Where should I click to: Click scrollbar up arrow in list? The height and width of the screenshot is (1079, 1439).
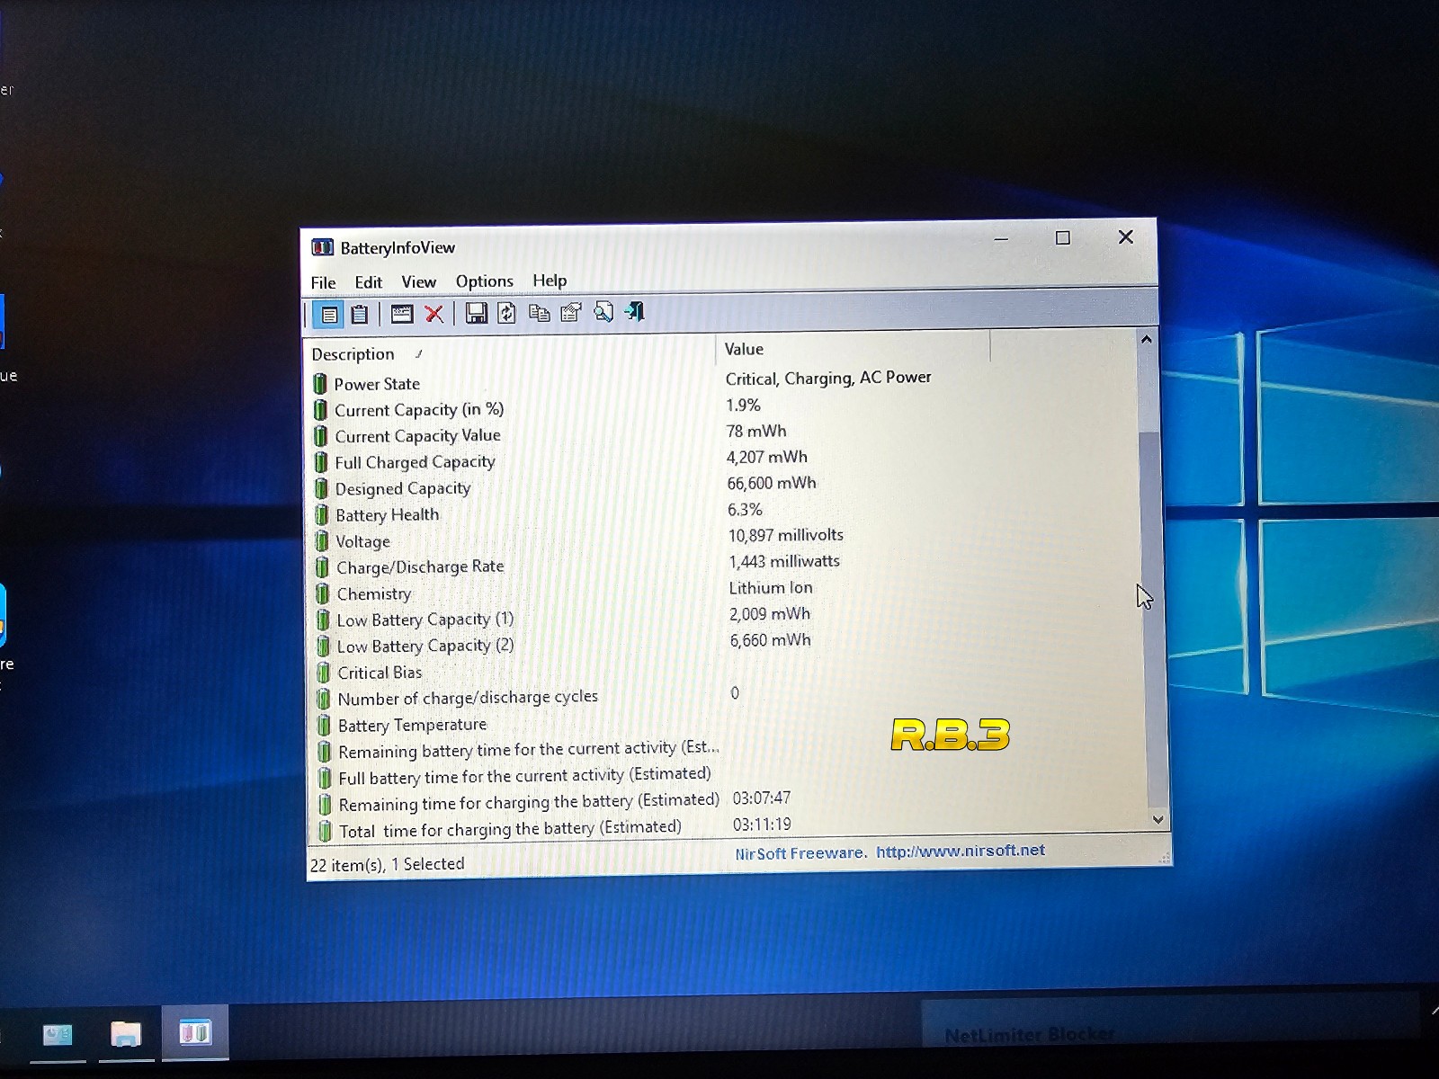click(1146, 340)
